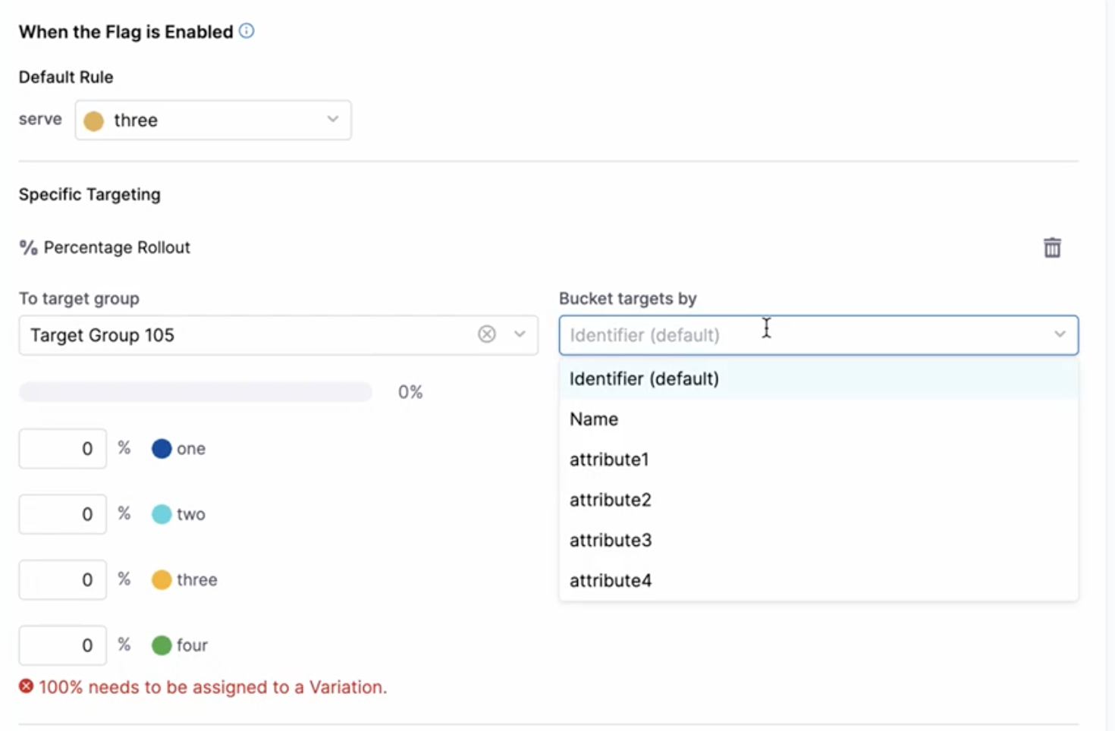Clear Target Group 105 using the x icon
This screenshot has height=731, width=1115.
(x=486, y=334)
